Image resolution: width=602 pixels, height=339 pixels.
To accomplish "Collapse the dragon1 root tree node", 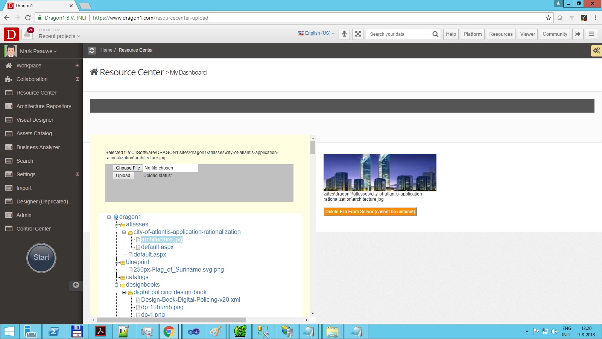I will [x=109, y=217].
